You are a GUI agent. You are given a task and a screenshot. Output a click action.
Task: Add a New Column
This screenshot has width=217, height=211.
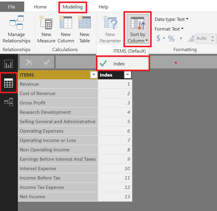pyautogui.click(x=66, y=29)
